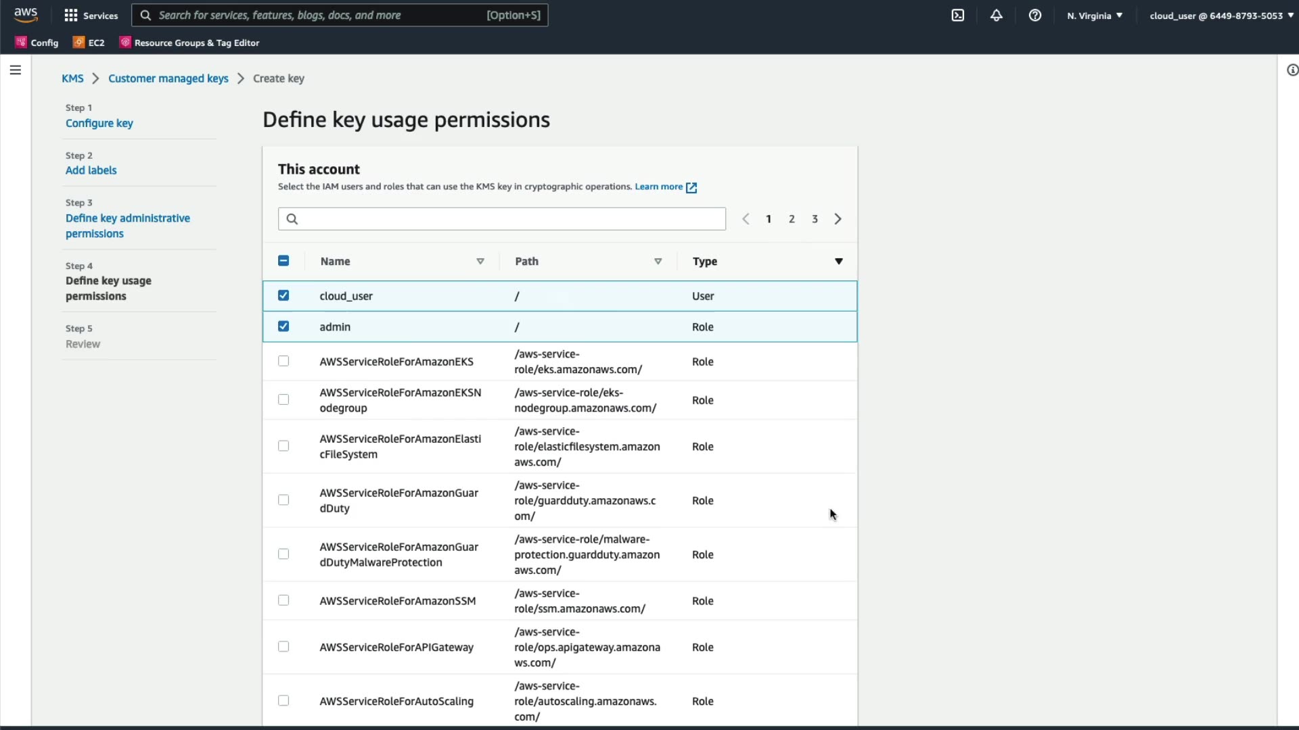Open the info panel icon
The width and height of the screenshot is (1299, 730).
1292,70
